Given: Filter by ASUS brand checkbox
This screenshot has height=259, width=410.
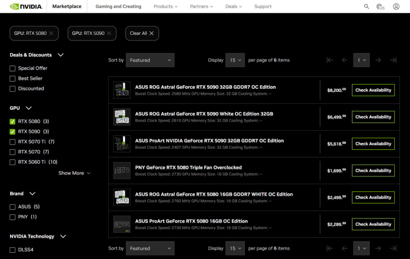Looking at the screenshot, I should (x=12, y=207).
